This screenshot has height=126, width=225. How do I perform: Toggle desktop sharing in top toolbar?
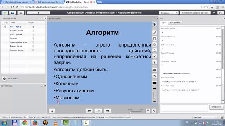click(13, 13)
